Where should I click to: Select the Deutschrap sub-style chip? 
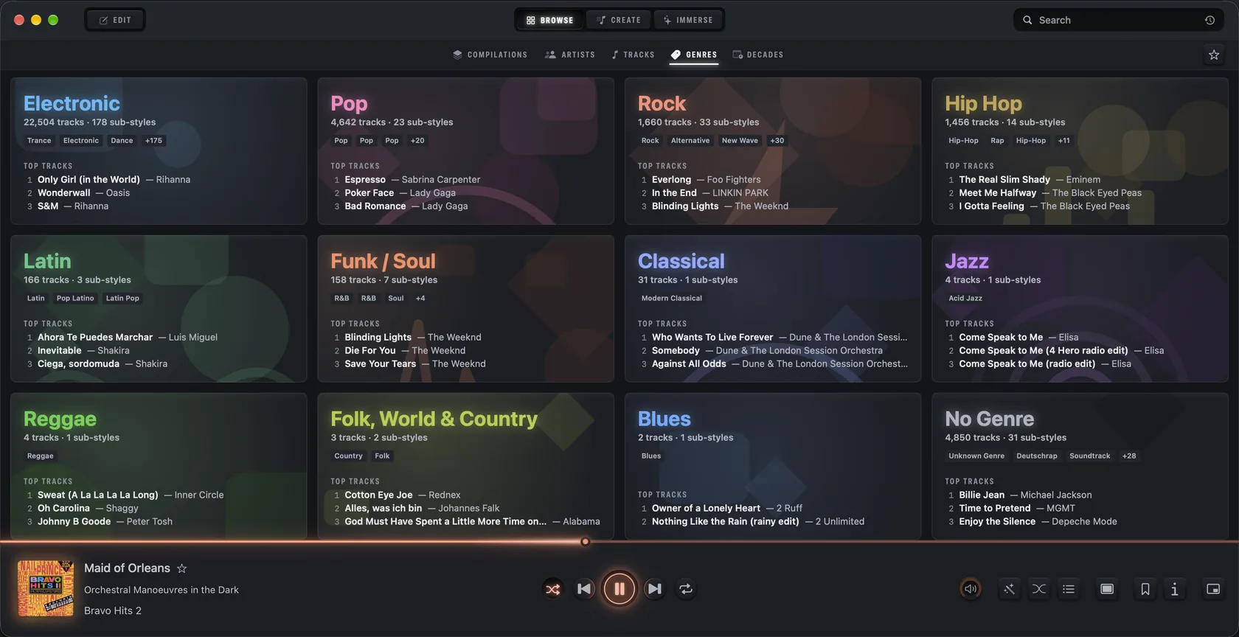(1037, 456)
